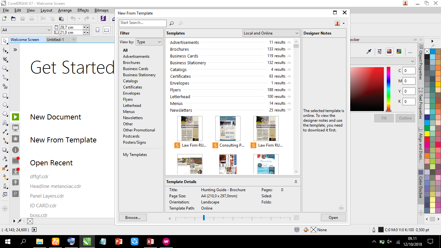Choose the Drop Shadow tool
This screenshot has height=248, width=441.
(5, 150)
